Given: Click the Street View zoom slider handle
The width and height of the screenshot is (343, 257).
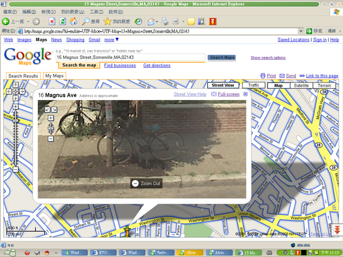Looking at the screenshot, I should [x=51, y=128].
